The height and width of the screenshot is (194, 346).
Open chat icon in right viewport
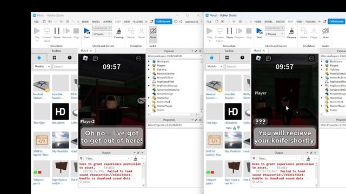[x=268, y=58]
